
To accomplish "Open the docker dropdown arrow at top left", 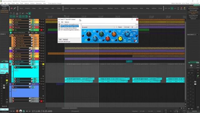I will (x=1, y=6).
